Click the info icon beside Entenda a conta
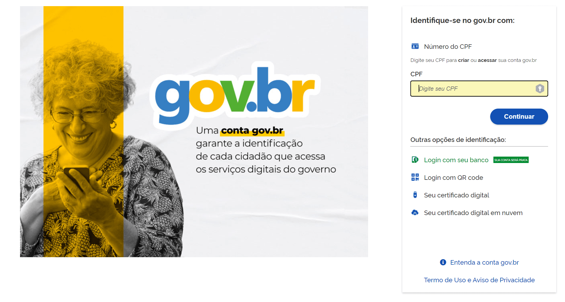Image resolution: width=565 pixels, height=302 pixels. [443, 262]
